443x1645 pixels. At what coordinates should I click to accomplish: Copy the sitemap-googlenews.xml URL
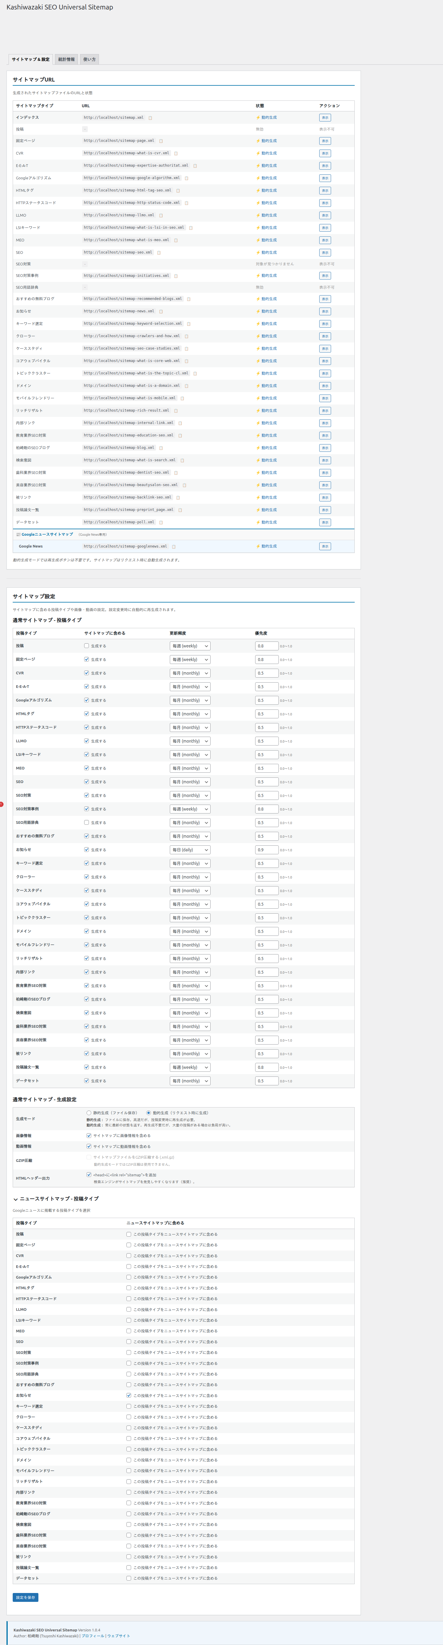[174, 547]
